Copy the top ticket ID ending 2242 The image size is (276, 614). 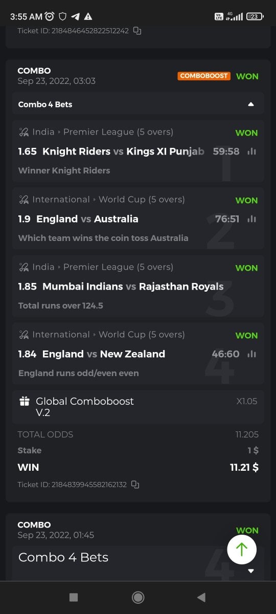[x=137, y=31]
